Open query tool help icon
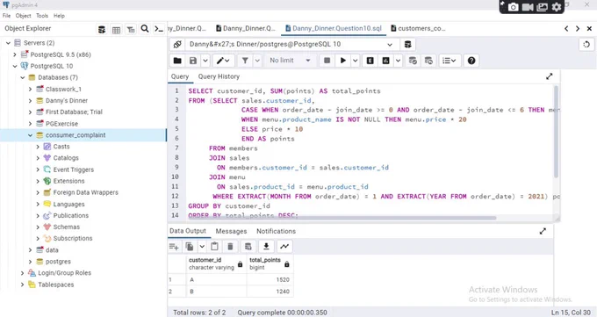 pos(471,61)
